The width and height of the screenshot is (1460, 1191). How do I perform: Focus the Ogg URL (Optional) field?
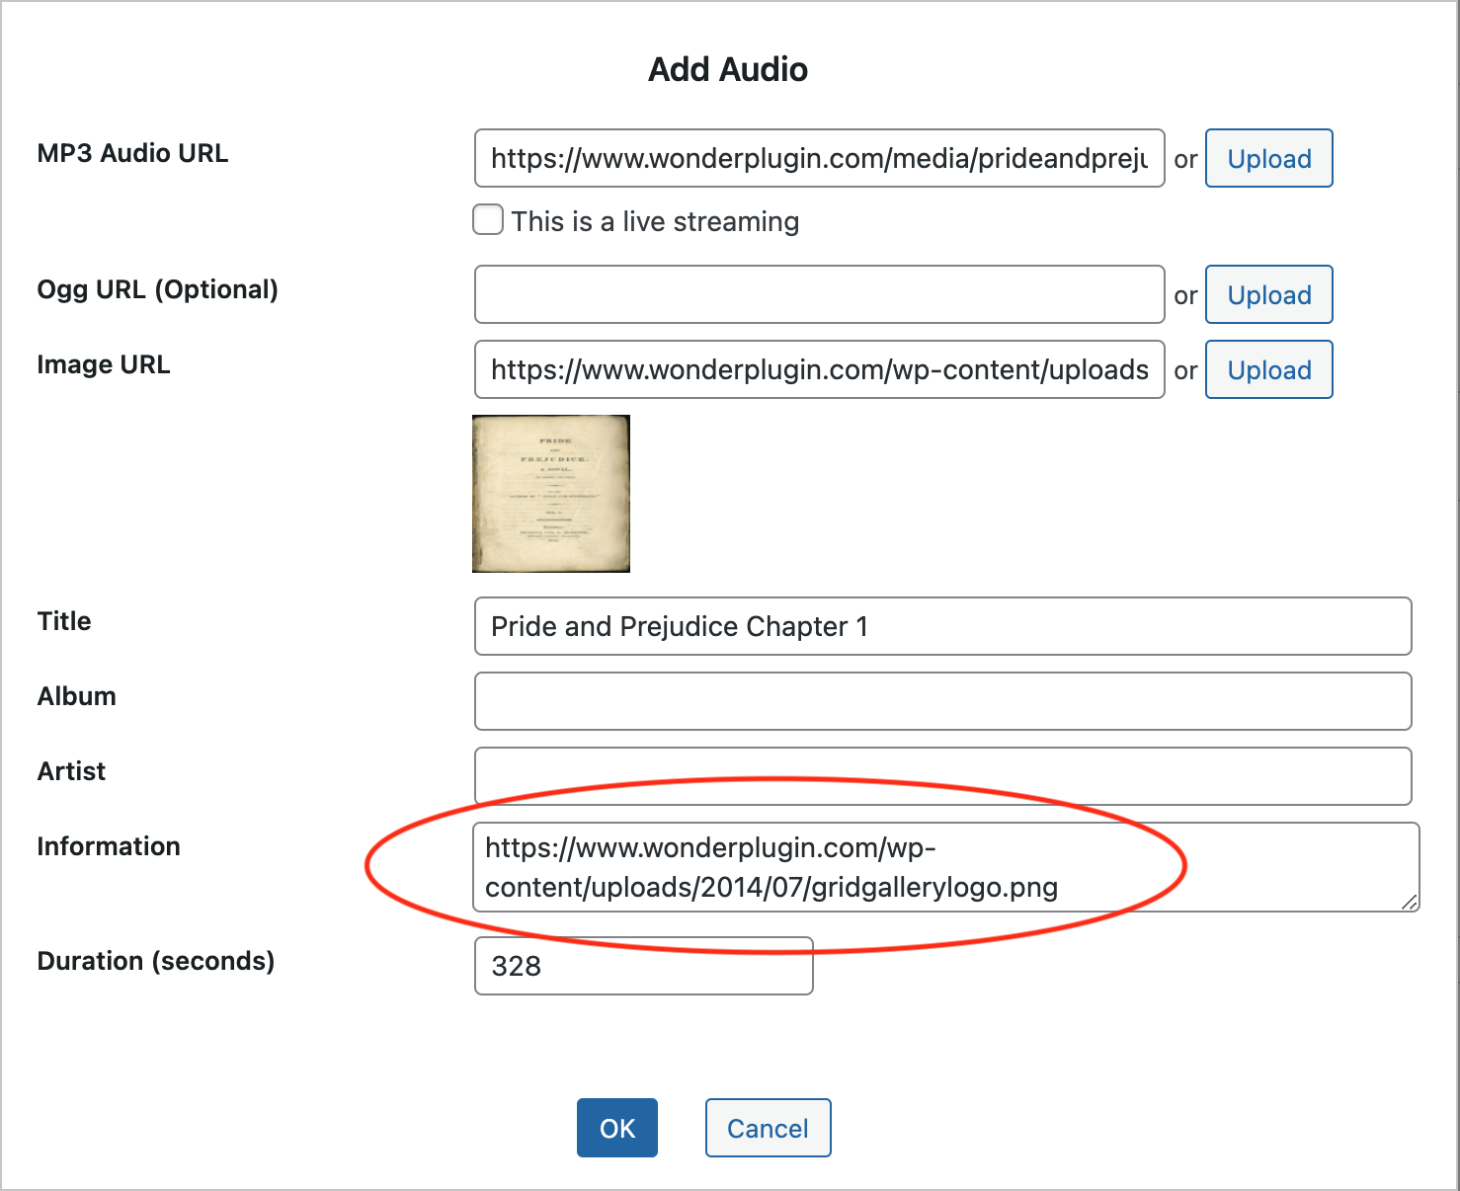point(818,294)
